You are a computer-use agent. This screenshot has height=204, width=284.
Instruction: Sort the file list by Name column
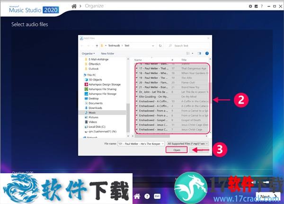[138, 60]
